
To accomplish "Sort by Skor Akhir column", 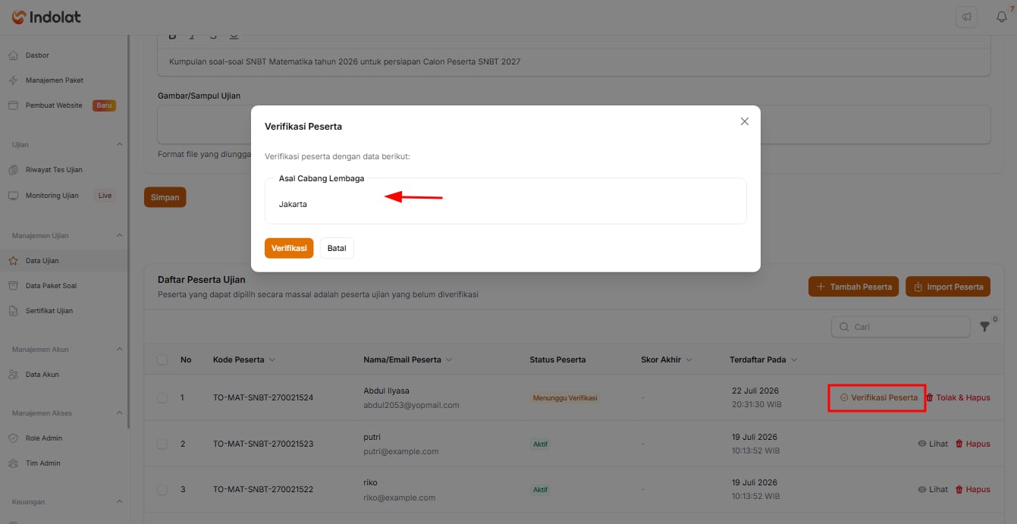I will coord(667,360).
